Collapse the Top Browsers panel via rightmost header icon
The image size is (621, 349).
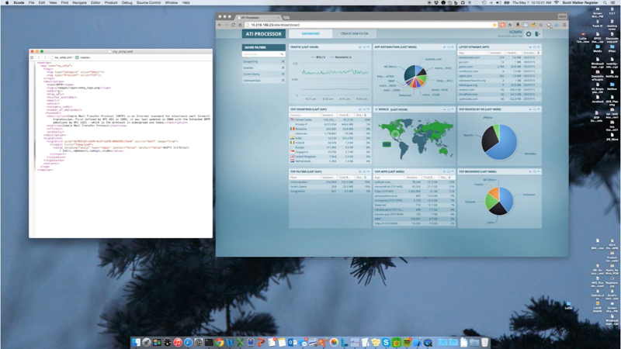(x=539, y=171)
